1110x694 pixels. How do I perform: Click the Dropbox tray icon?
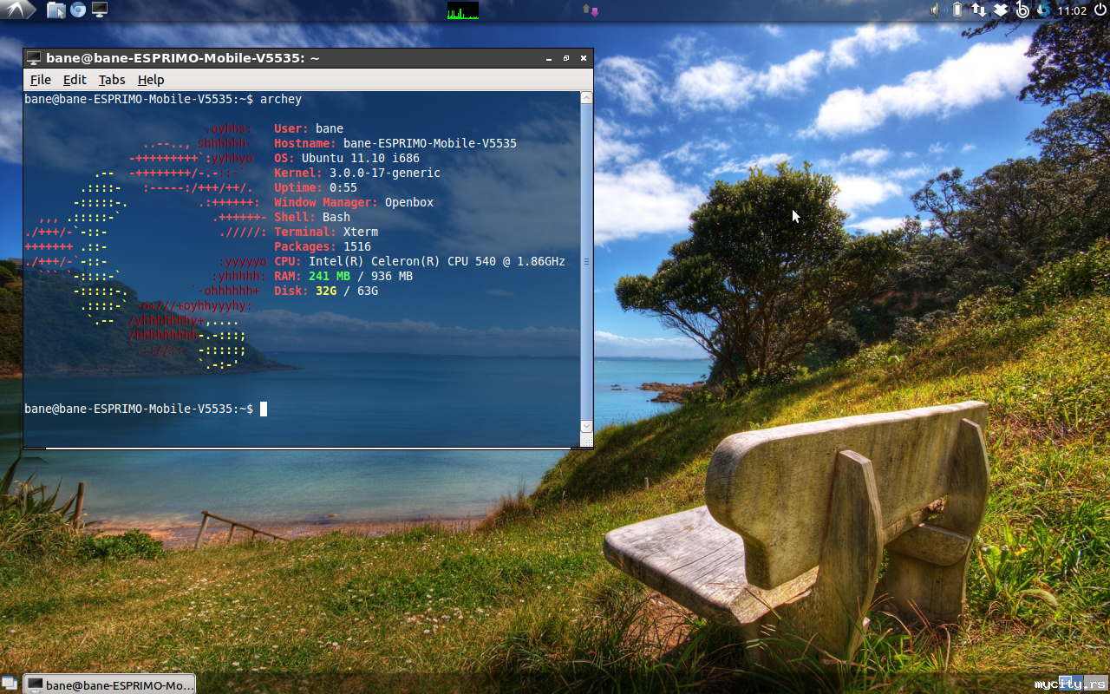(1000, 10)
